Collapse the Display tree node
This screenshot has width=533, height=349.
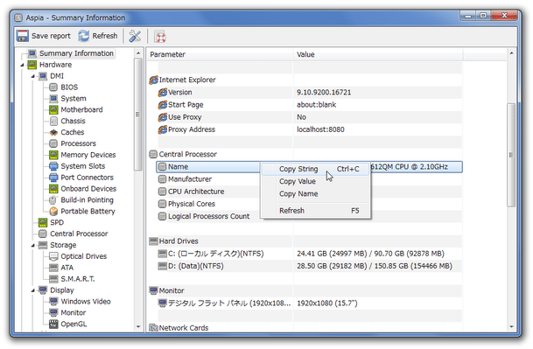[33, 290]
